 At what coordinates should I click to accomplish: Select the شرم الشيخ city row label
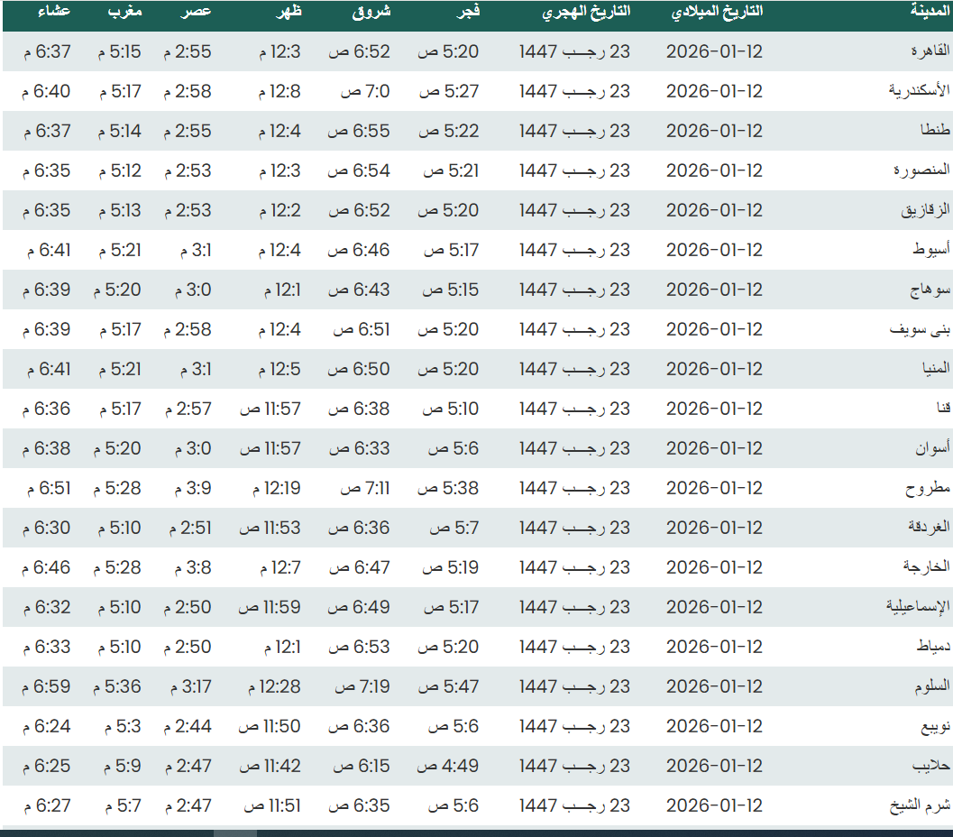(919, 806)
